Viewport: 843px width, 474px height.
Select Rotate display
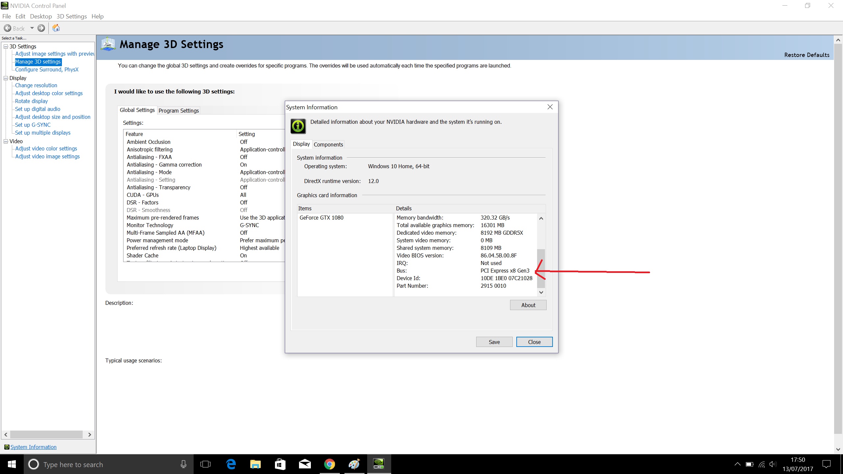(31, 101)
